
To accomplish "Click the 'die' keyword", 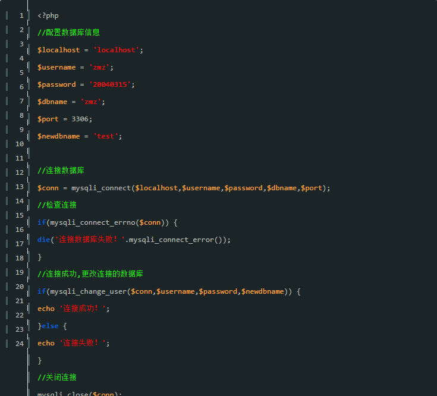I will (44, 240).
